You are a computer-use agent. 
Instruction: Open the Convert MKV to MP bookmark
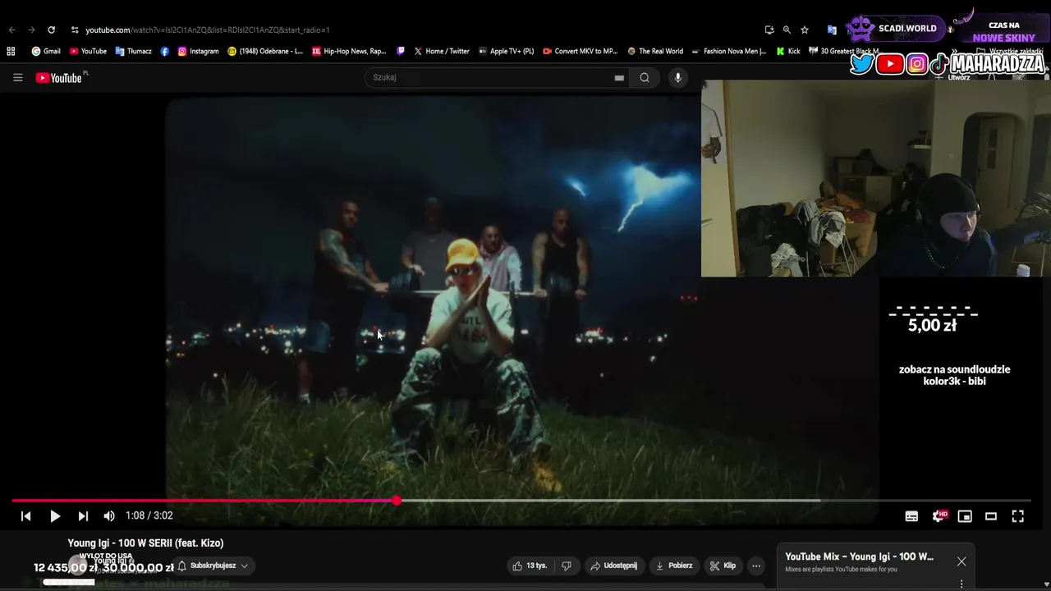pyautogui.click(x=580, y=51)
